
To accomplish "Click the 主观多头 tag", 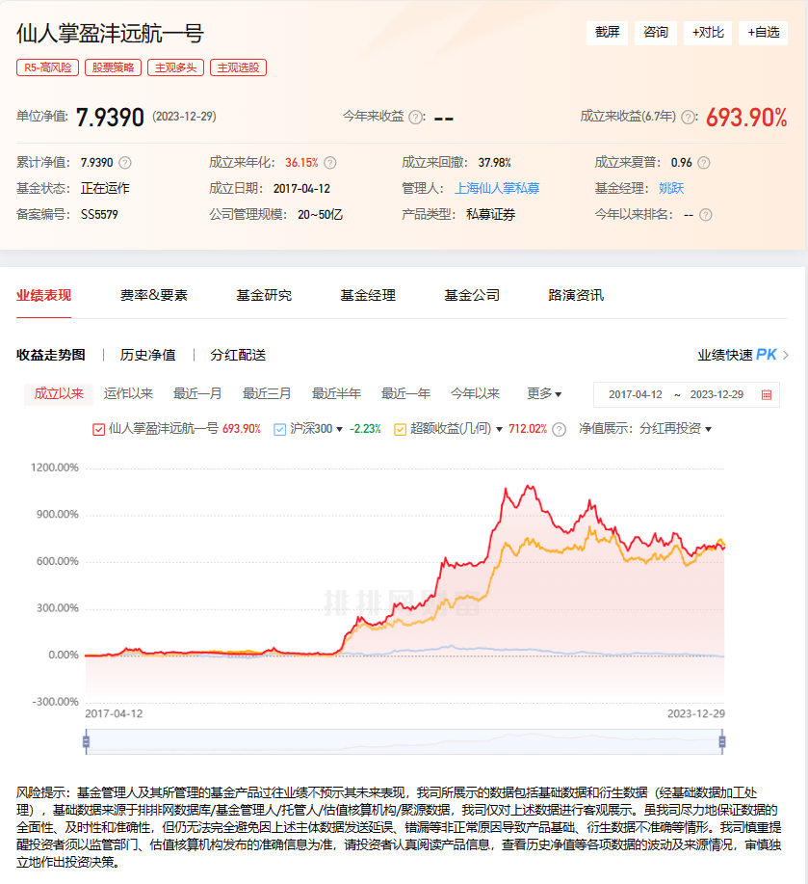I will point(175,67).
